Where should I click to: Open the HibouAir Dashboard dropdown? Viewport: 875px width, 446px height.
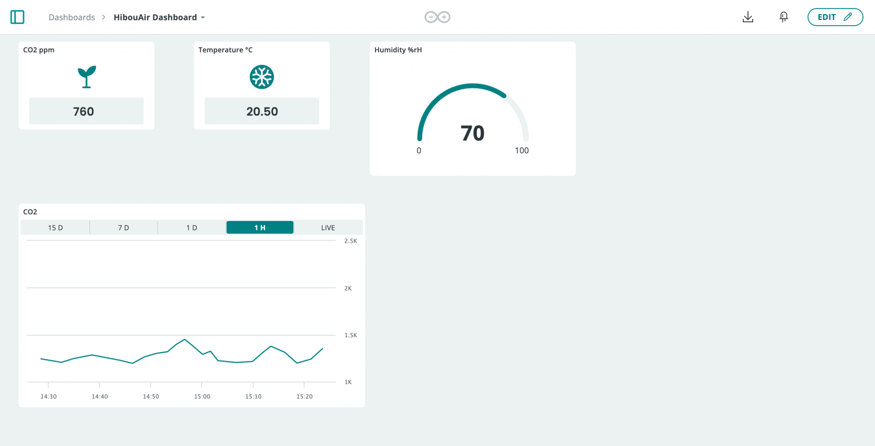(x=202, y=17)
